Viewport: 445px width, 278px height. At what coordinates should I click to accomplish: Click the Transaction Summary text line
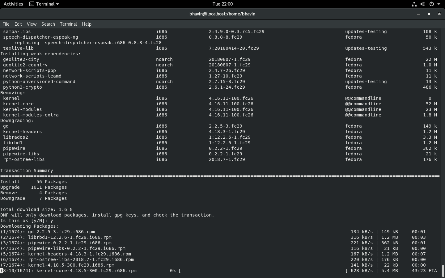(27, 171)
